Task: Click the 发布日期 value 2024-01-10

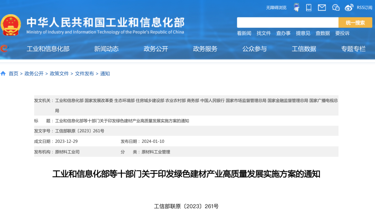Action: pyautogui.click(x=153, y=141)
